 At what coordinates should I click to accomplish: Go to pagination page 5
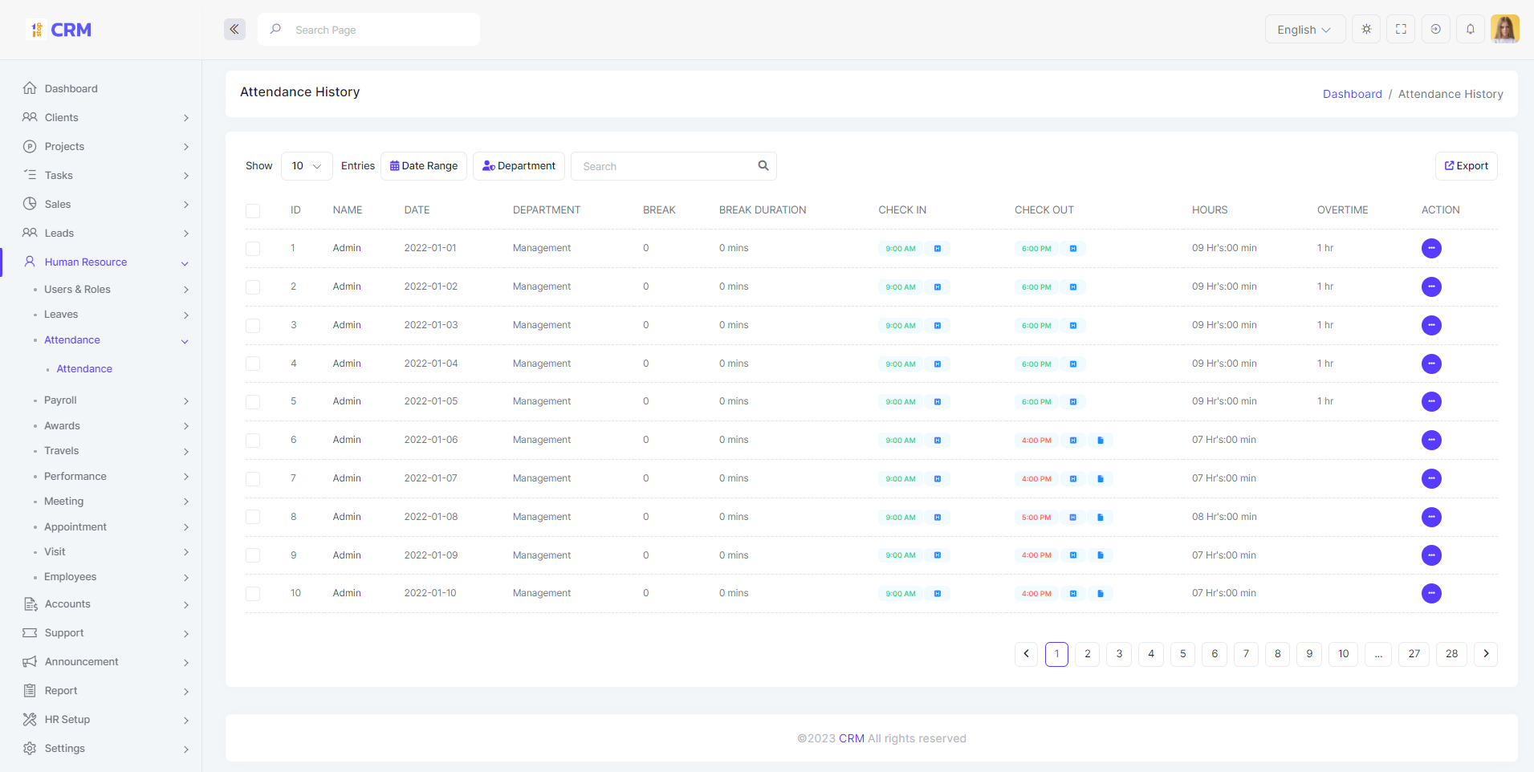click(1182, 654)
